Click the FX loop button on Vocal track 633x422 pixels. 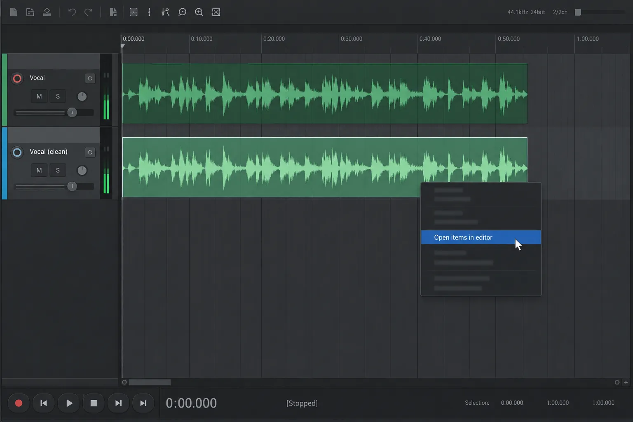90,78
